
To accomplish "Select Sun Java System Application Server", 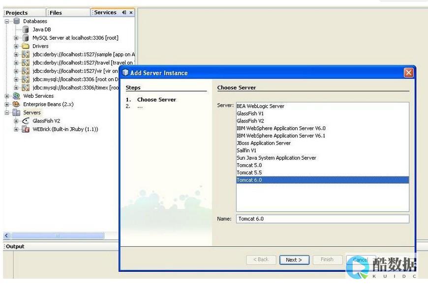I will coord(322,158).
